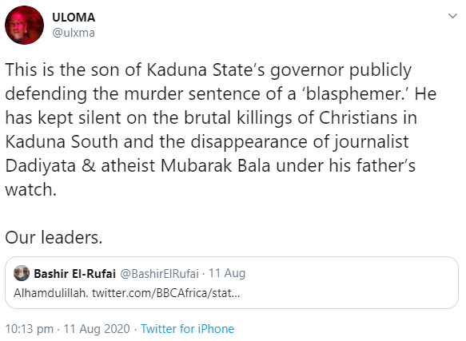Image resolution: width=466 pixels, height=341 pixels.
Task: Visit the @ulxma handle
Action: (x=74, y=33)
